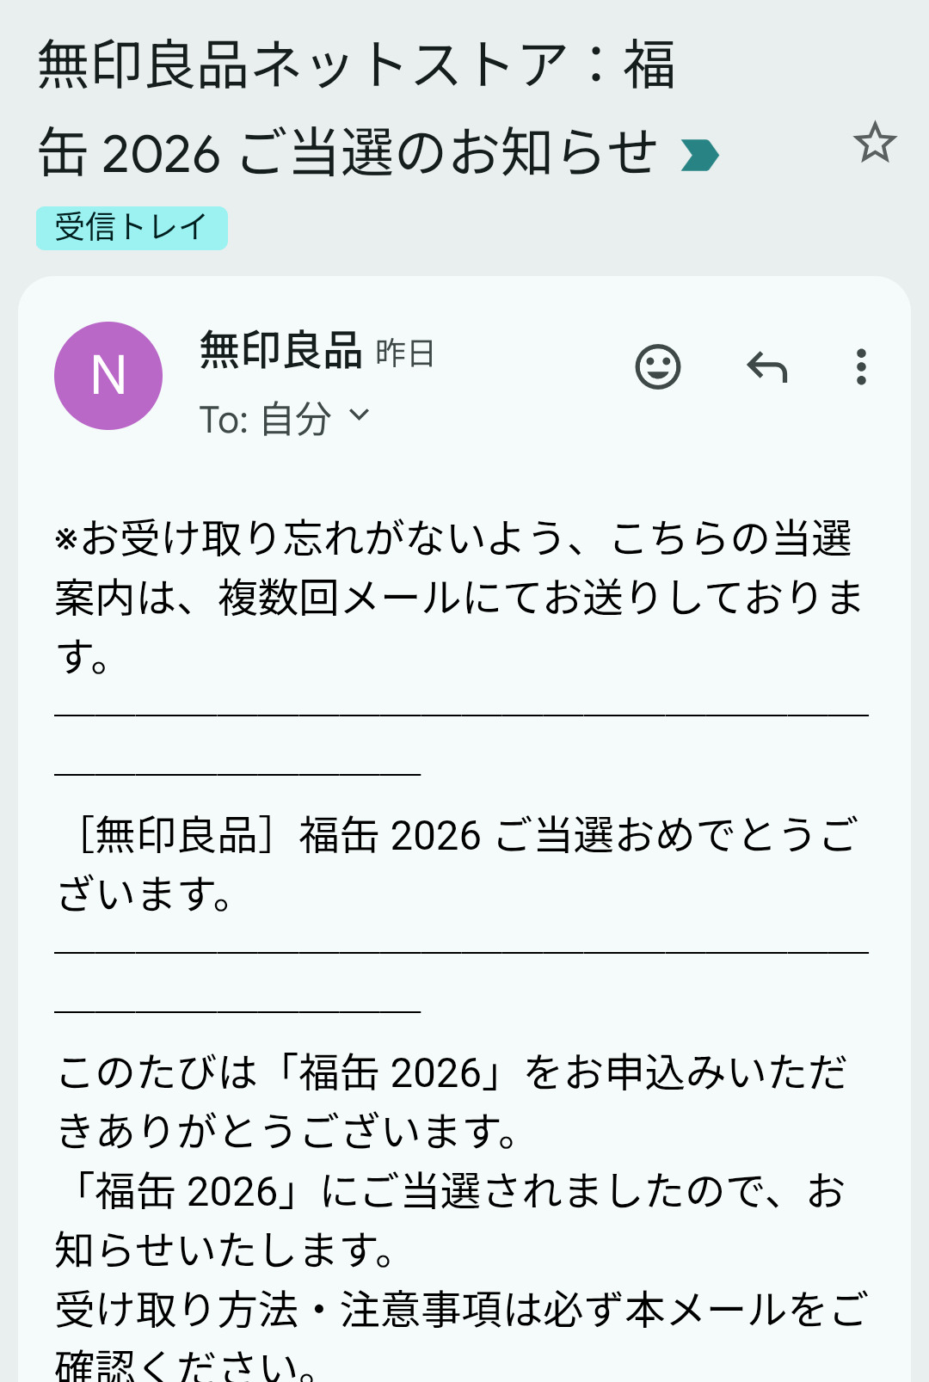Screen dimensions: 929x1382
Task: Reply using the curved arrow icon
Action: tap(767, 367)
